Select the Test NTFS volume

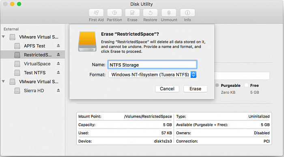(35, 73)
